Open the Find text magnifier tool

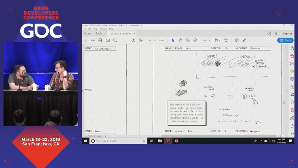(115, 40)
